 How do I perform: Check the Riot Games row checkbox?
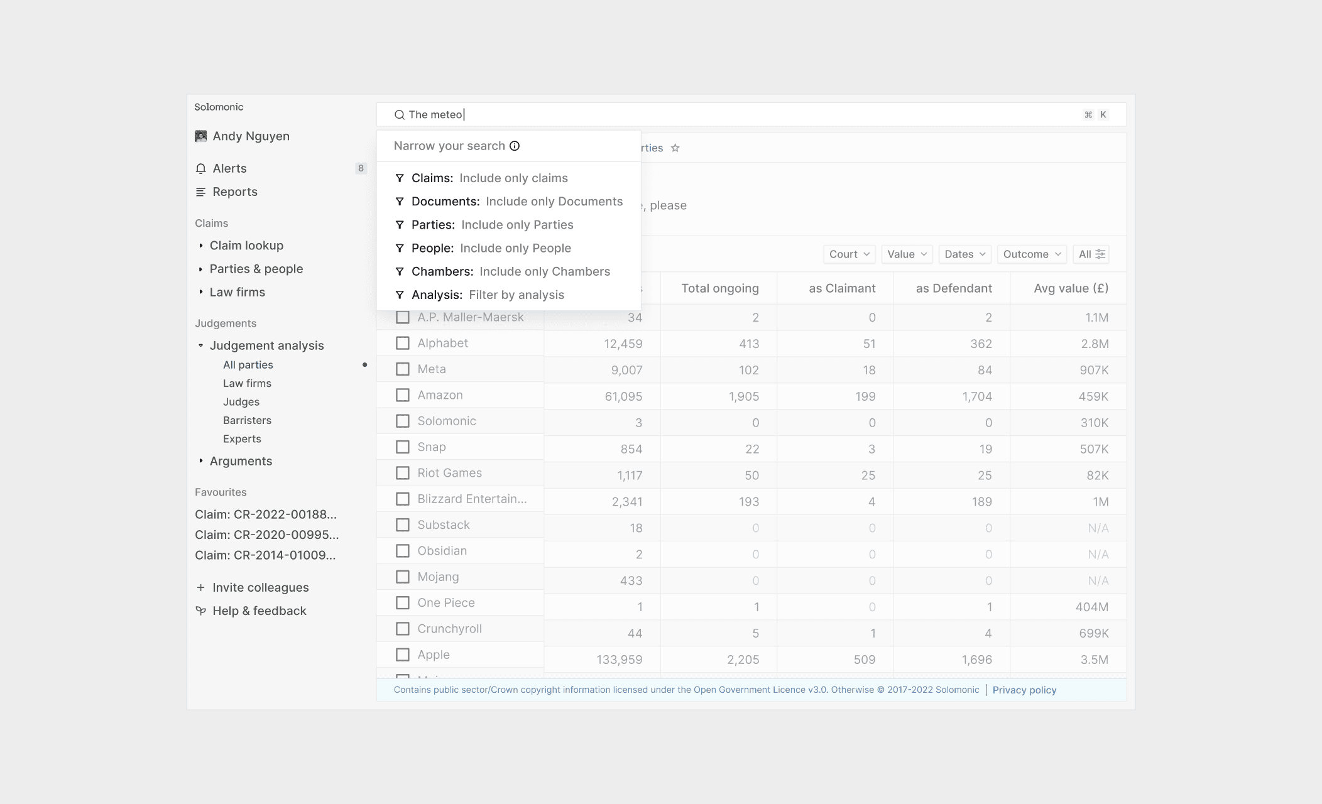pyautogui.click(x=403, y=474)
